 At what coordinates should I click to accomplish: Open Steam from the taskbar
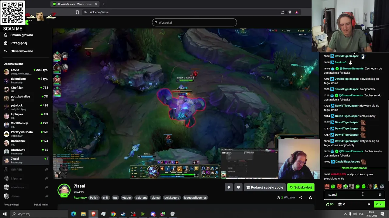point(123,214)
